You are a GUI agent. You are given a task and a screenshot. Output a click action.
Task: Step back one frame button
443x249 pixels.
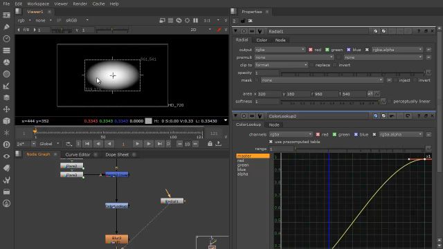tap(98, 144)
